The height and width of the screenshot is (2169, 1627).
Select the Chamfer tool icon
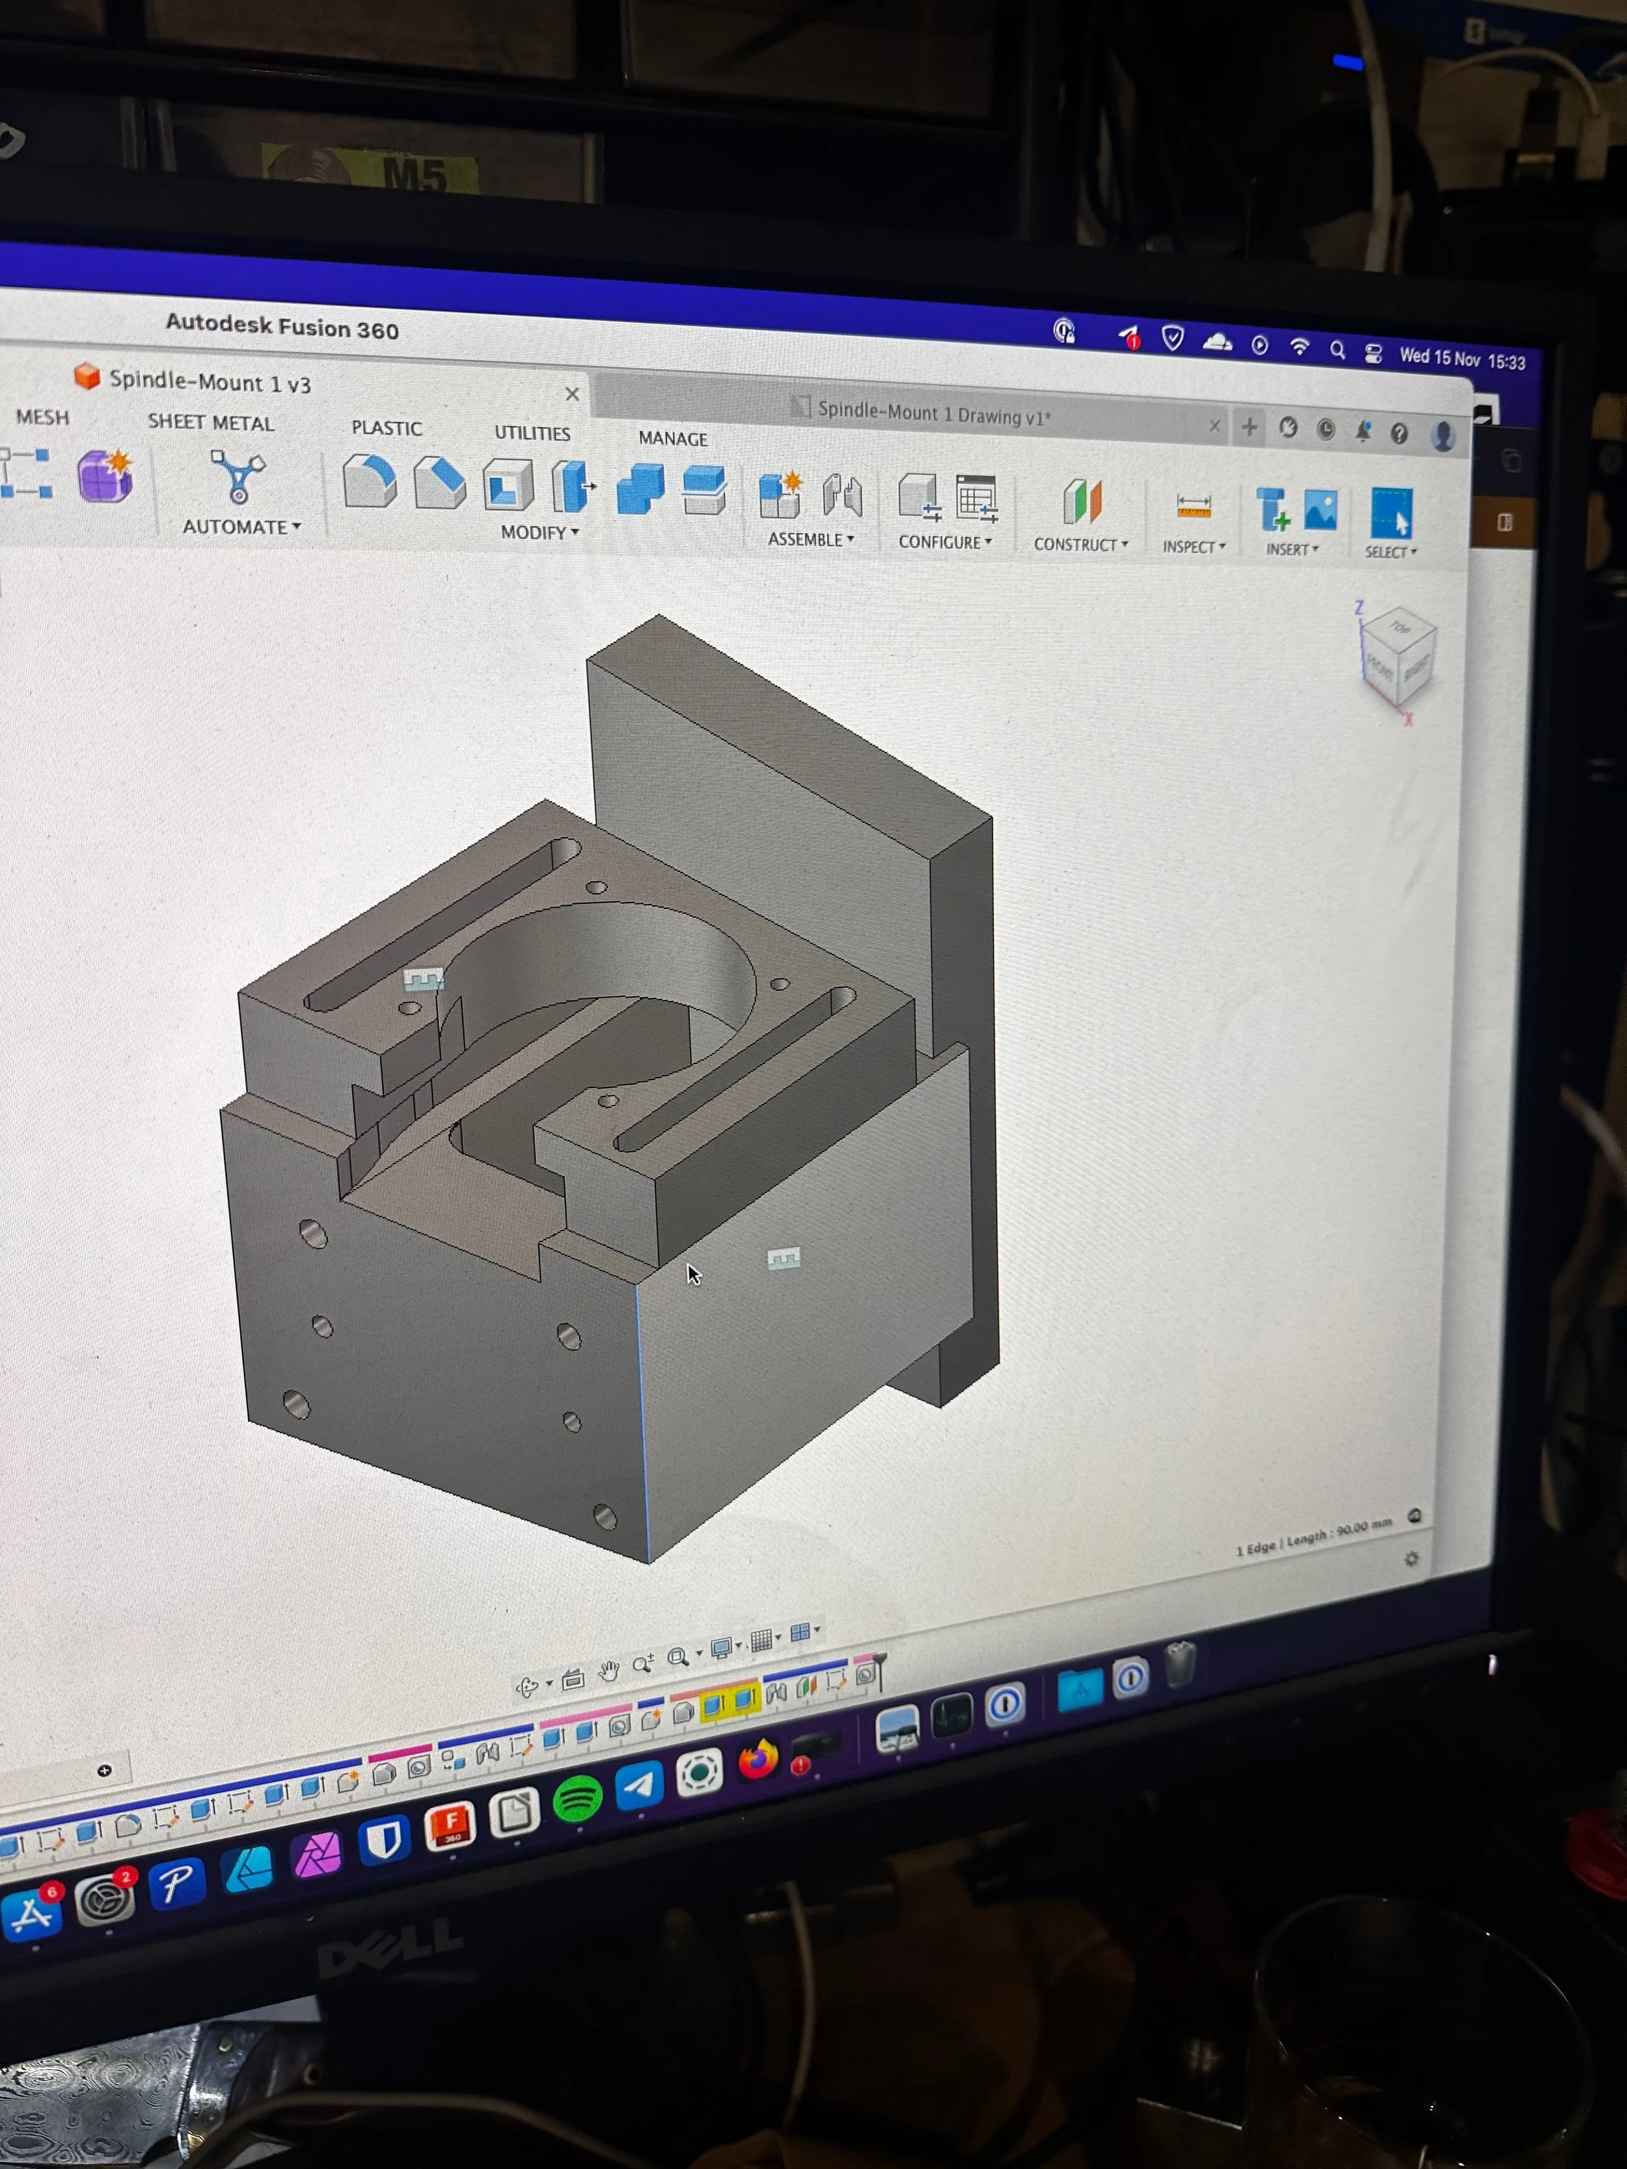pyautogui.click(x=439, y=482)
